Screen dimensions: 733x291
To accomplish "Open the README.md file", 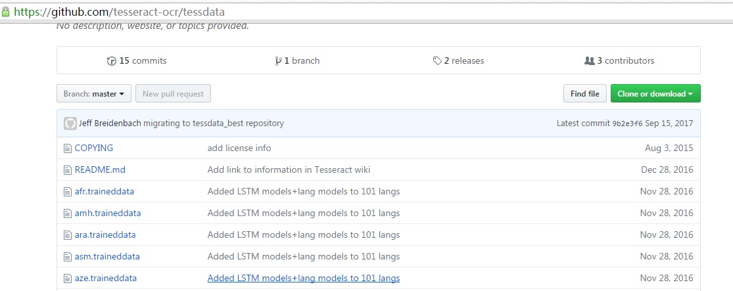I will click(100, 170).
